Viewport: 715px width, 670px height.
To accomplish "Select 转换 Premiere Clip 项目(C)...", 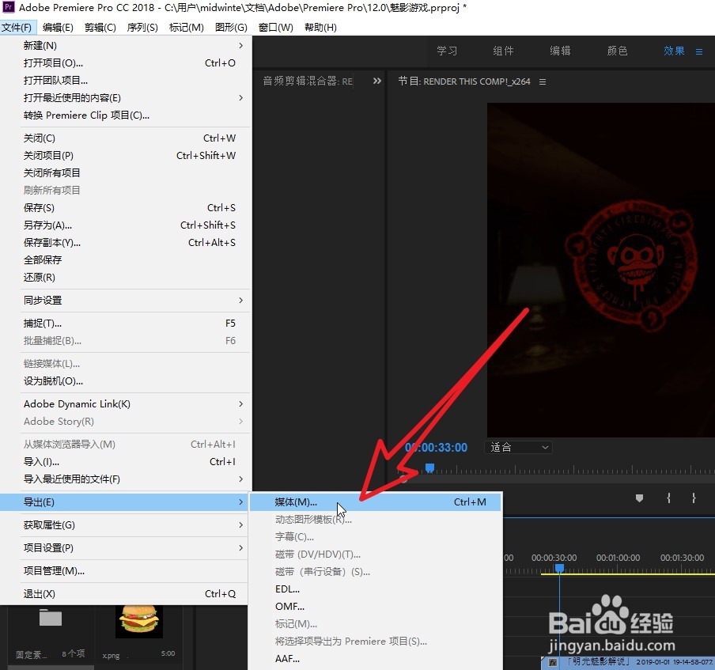I will coord(126,115).
